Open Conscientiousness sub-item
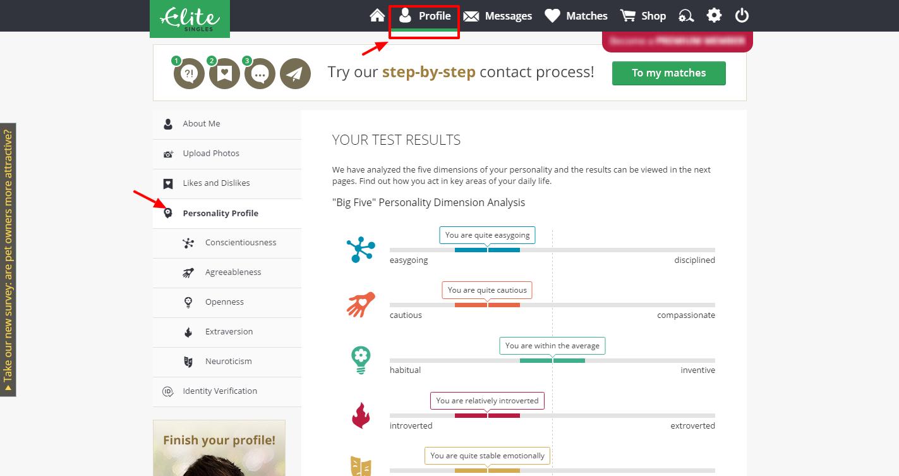 [x=227, y=243]
